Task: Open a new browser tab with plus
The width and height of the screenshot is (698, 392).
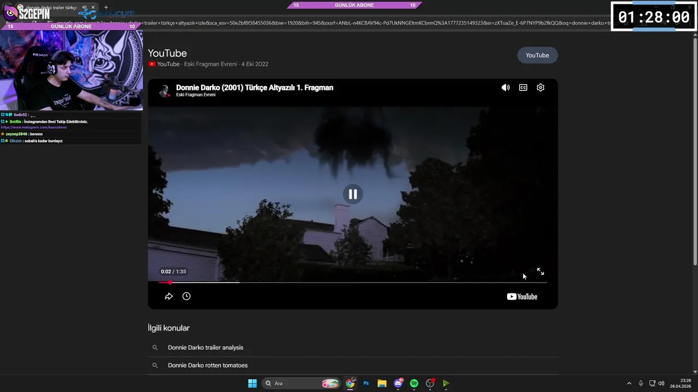Action: coord(106,8)
